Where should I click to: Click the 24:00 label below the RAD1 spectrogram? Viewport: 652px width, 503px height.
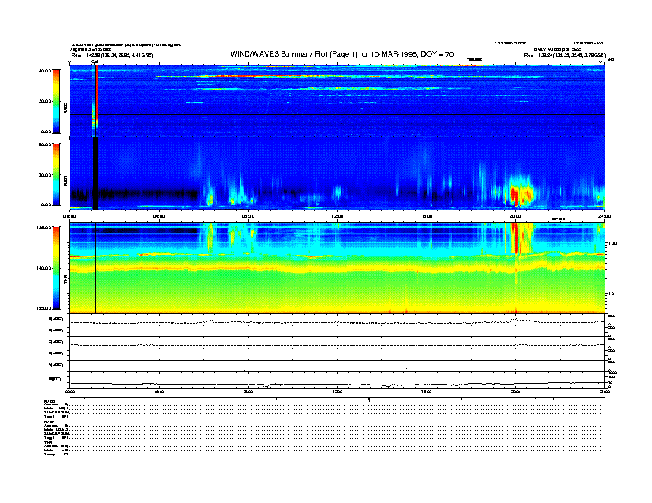pos(604,216)
